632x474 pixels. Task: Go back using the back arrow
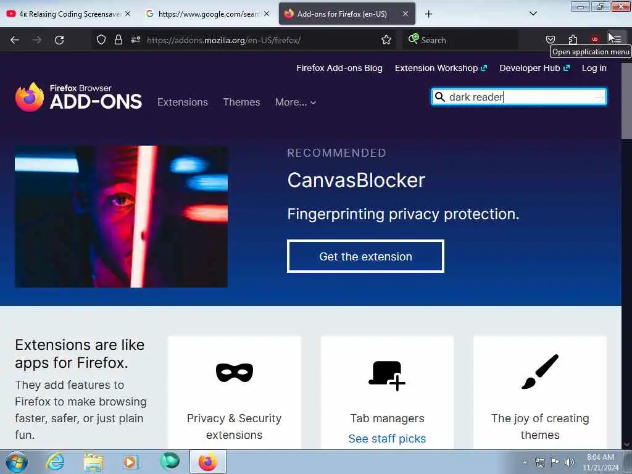click(x=15, y=40)
